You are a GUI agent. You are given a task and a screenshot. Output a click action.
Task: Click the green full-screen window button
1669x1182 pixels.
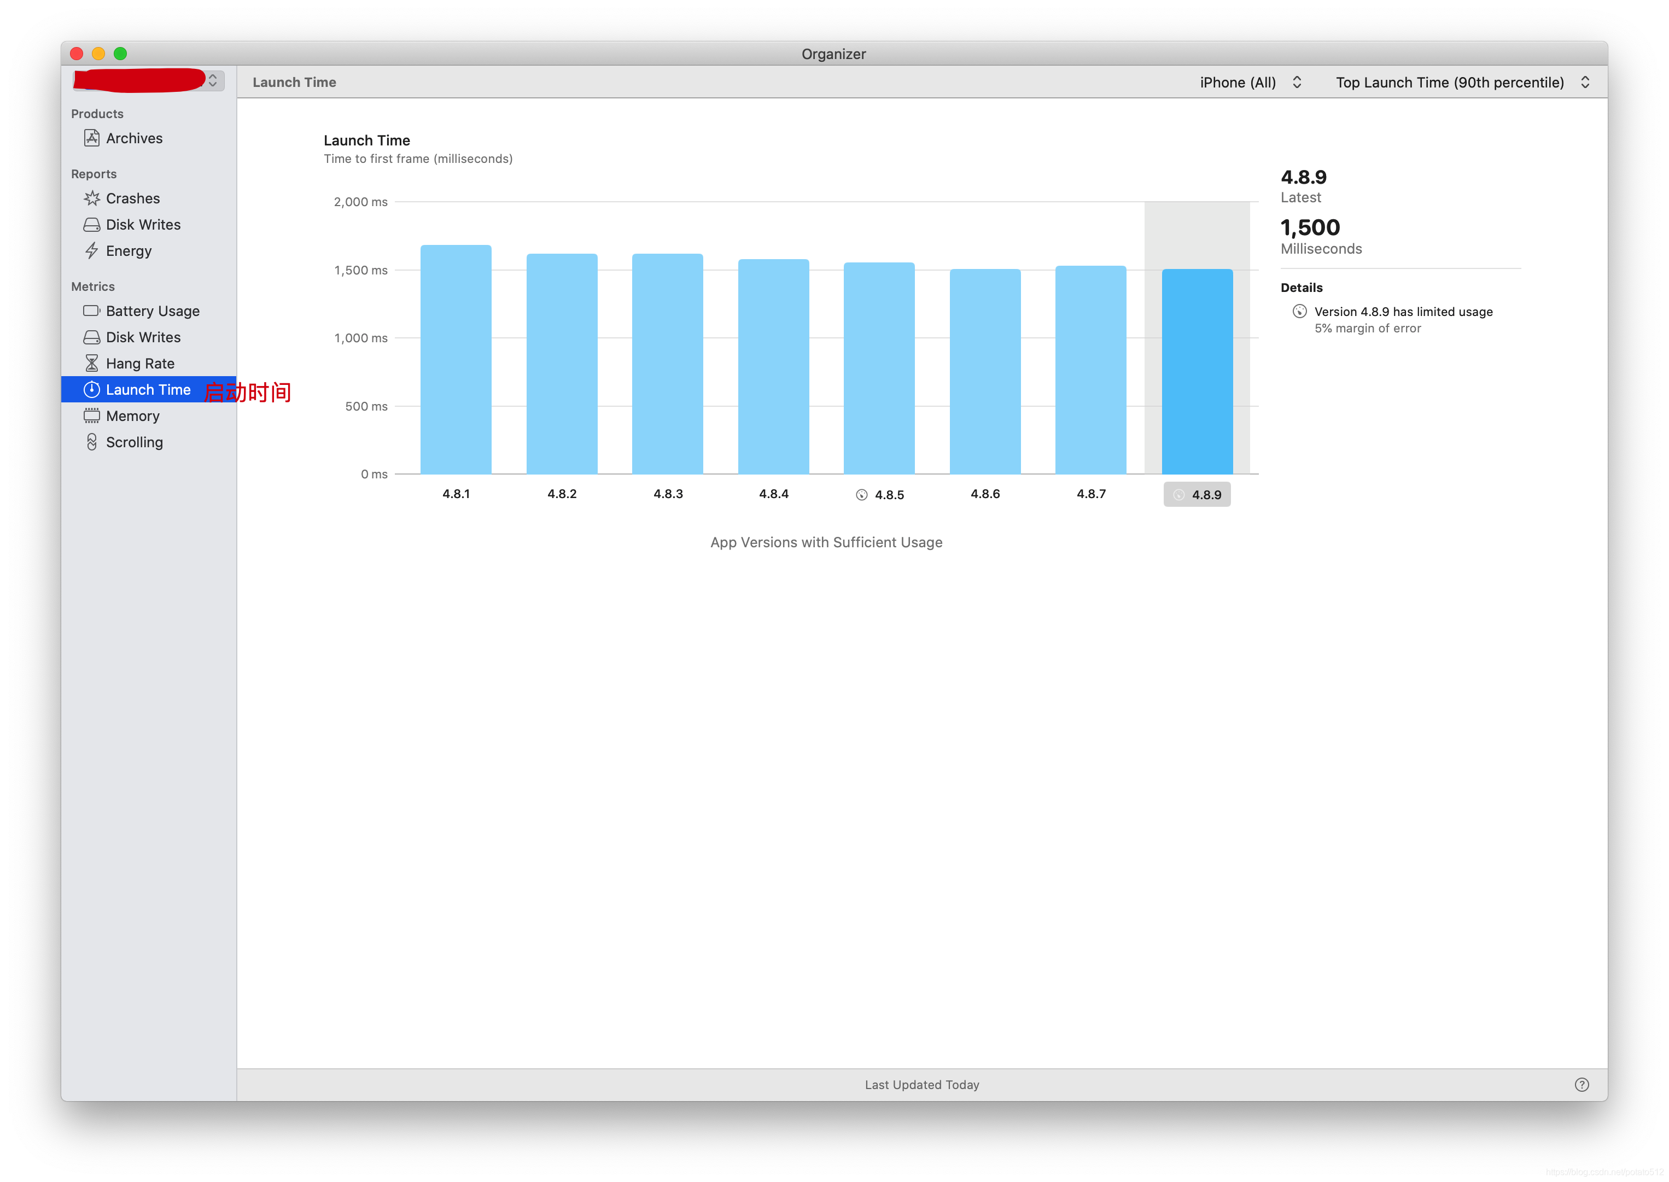coord(121,54)
